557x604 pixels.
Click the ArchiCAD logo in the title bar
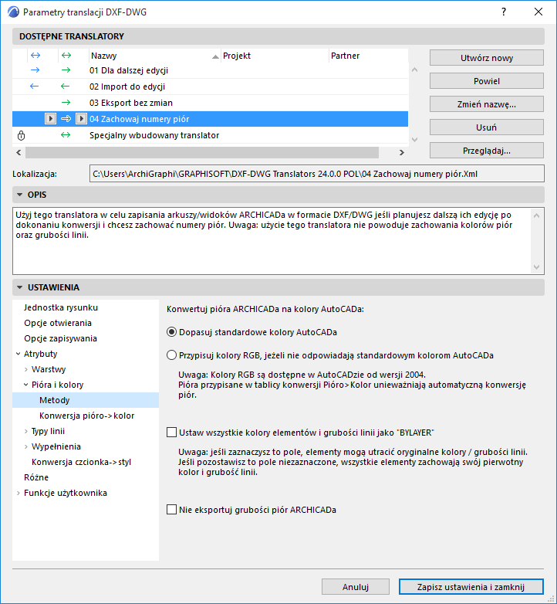tap(12, 12)
